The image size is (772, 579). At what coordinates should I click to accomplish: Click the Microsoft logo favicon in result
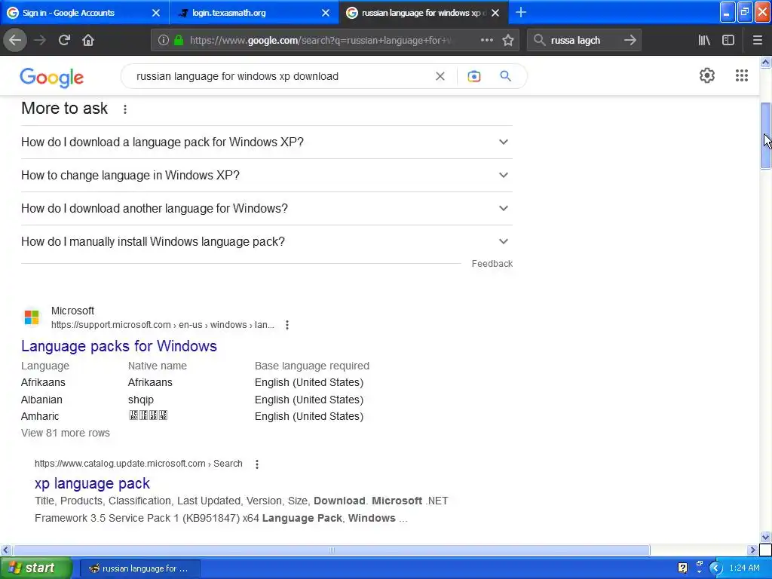32,317
